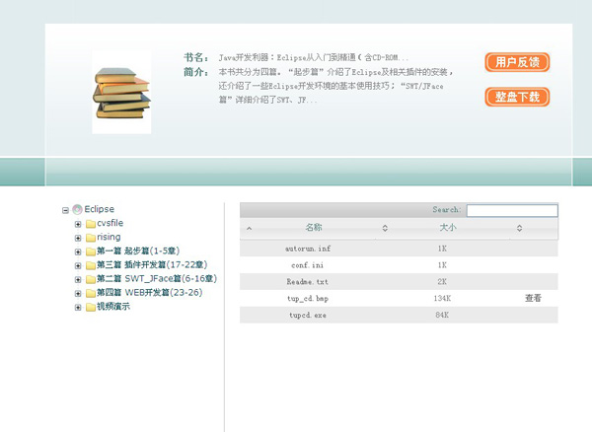The image size is (592, 432).
Task: Select 第三篇 插件开发篇(17-22章) in tree
Action: (x=151, y=265)
